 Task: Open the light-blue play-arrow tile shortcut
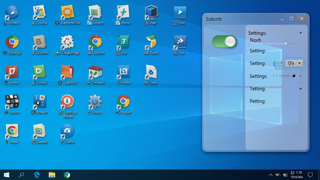180,12
